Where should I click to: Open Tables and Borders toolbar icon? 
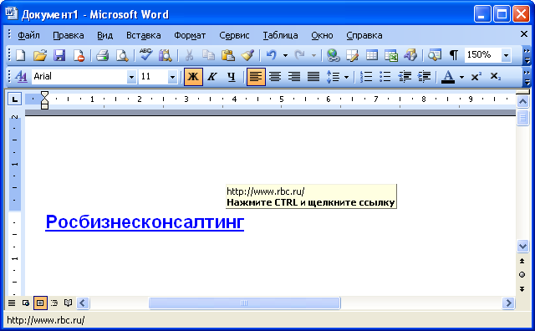click(352, 55)
